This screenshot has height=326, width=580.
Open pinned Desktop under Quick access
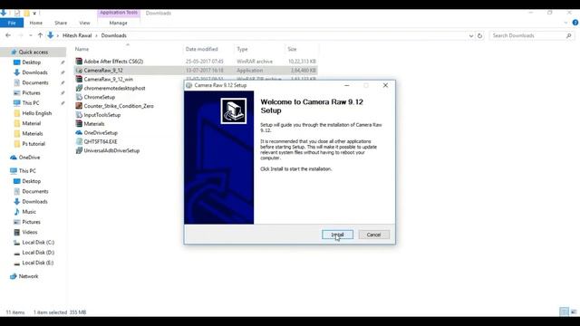pos(32,62)
